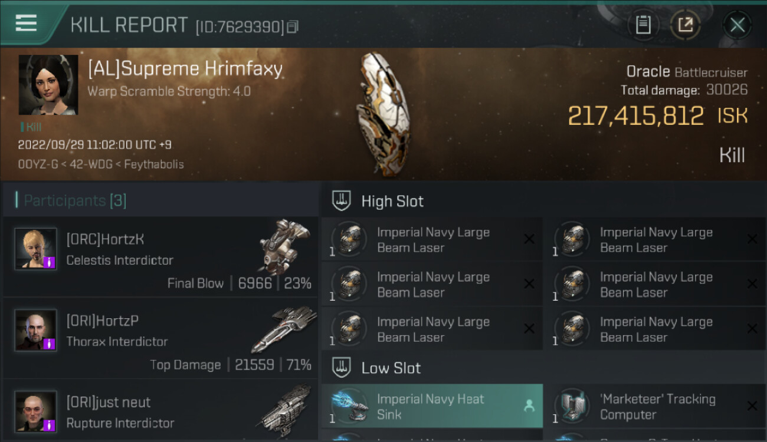Screen dimensions: 767x442
Task: Click the pilot icon on Heat Sink row
Action: (x=529, y=405)
